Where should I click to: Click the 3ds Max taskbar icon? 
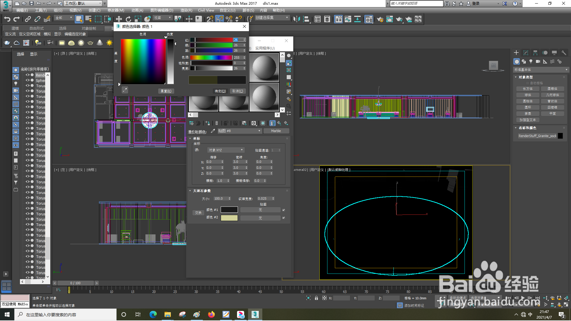point(255,314)
